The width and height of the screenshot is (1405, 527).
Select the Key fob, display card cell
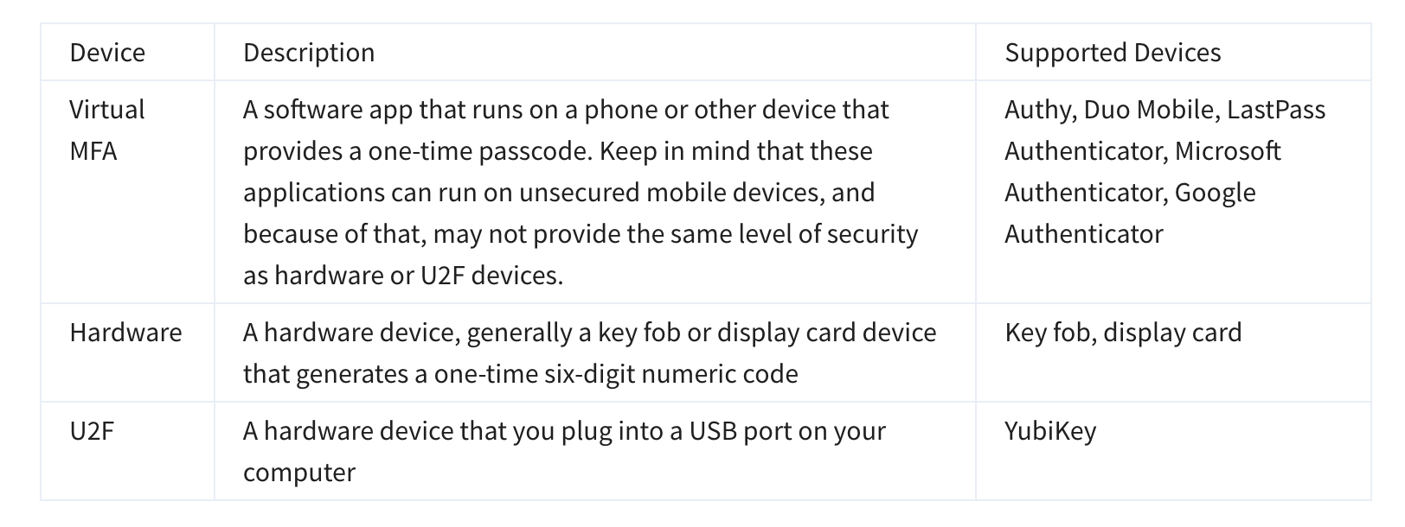coord(1123,333)
